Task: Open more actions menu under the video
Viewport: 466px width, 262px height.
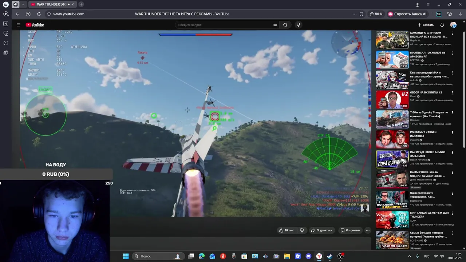Action: pos(368,230)
